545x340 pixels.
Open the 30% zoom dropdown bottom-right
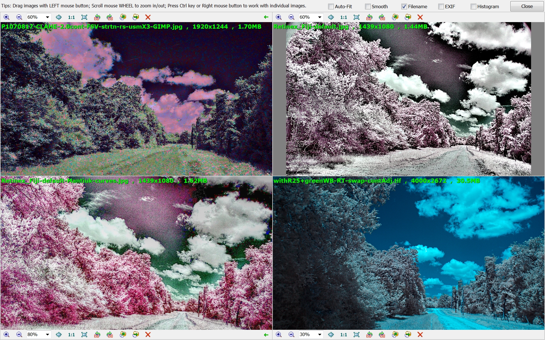coord(320,335)
